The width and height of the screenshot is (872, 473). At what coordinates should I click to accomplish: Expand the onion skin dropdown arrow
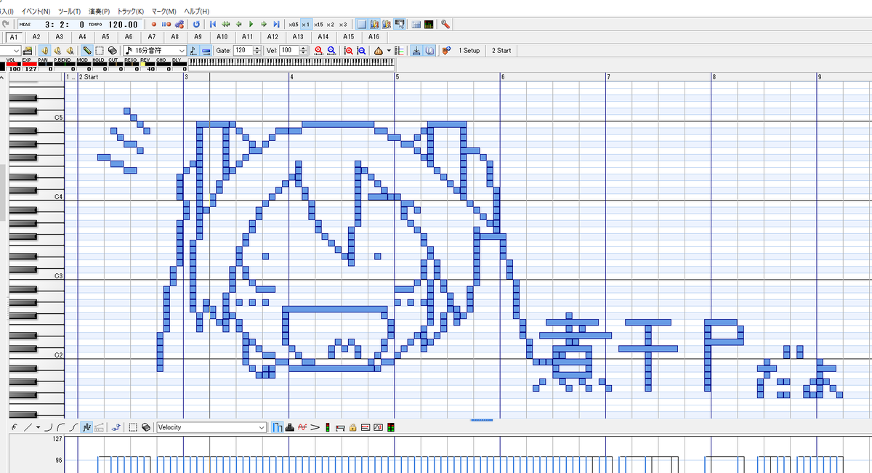click(389, 51)
